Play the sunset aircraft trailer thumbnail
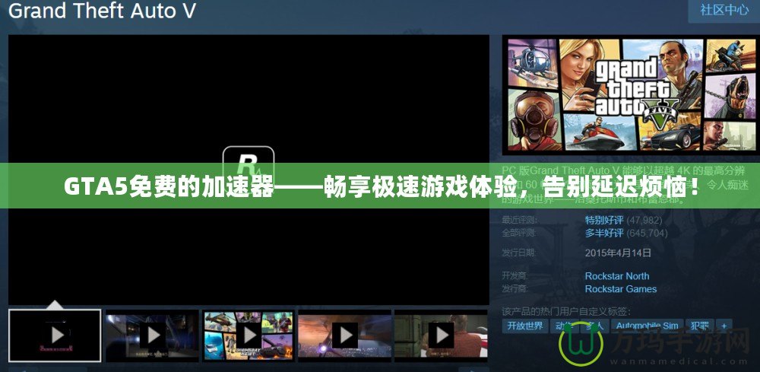The image size is (760, 372). (x=344, y=335)
